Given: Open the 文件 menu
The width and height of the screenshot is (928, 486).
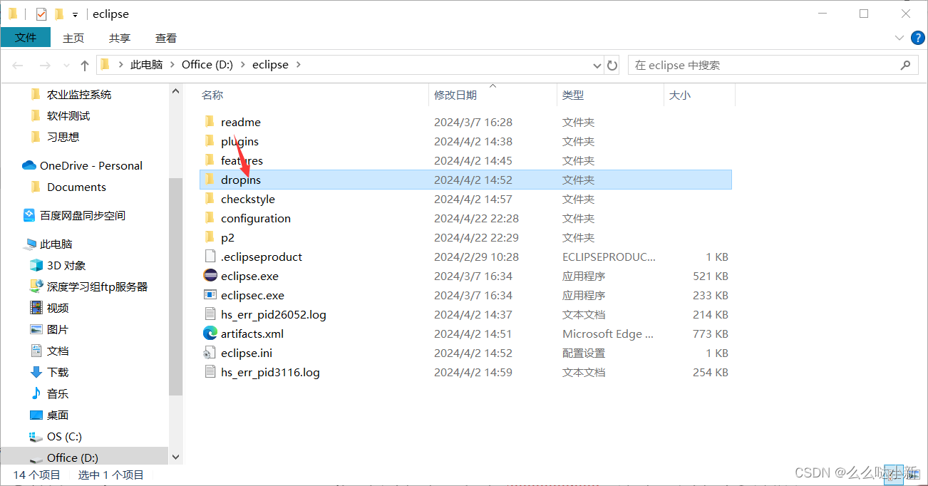Looking at the screenshot, I should click(x=26, y=38).
